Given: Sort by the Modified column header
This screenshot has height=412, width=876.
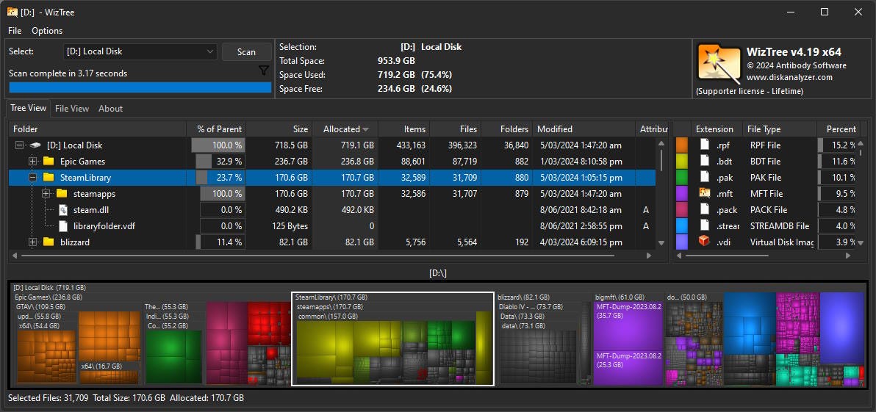Looking at the screenshot, I should coord(584,129).
